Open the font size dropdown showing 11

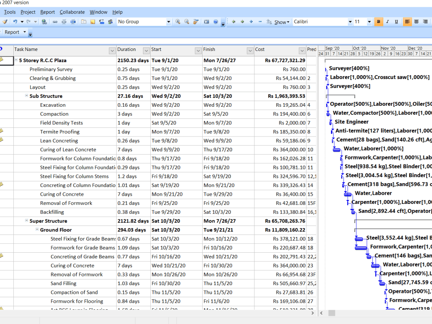click(x=370, y=21)
